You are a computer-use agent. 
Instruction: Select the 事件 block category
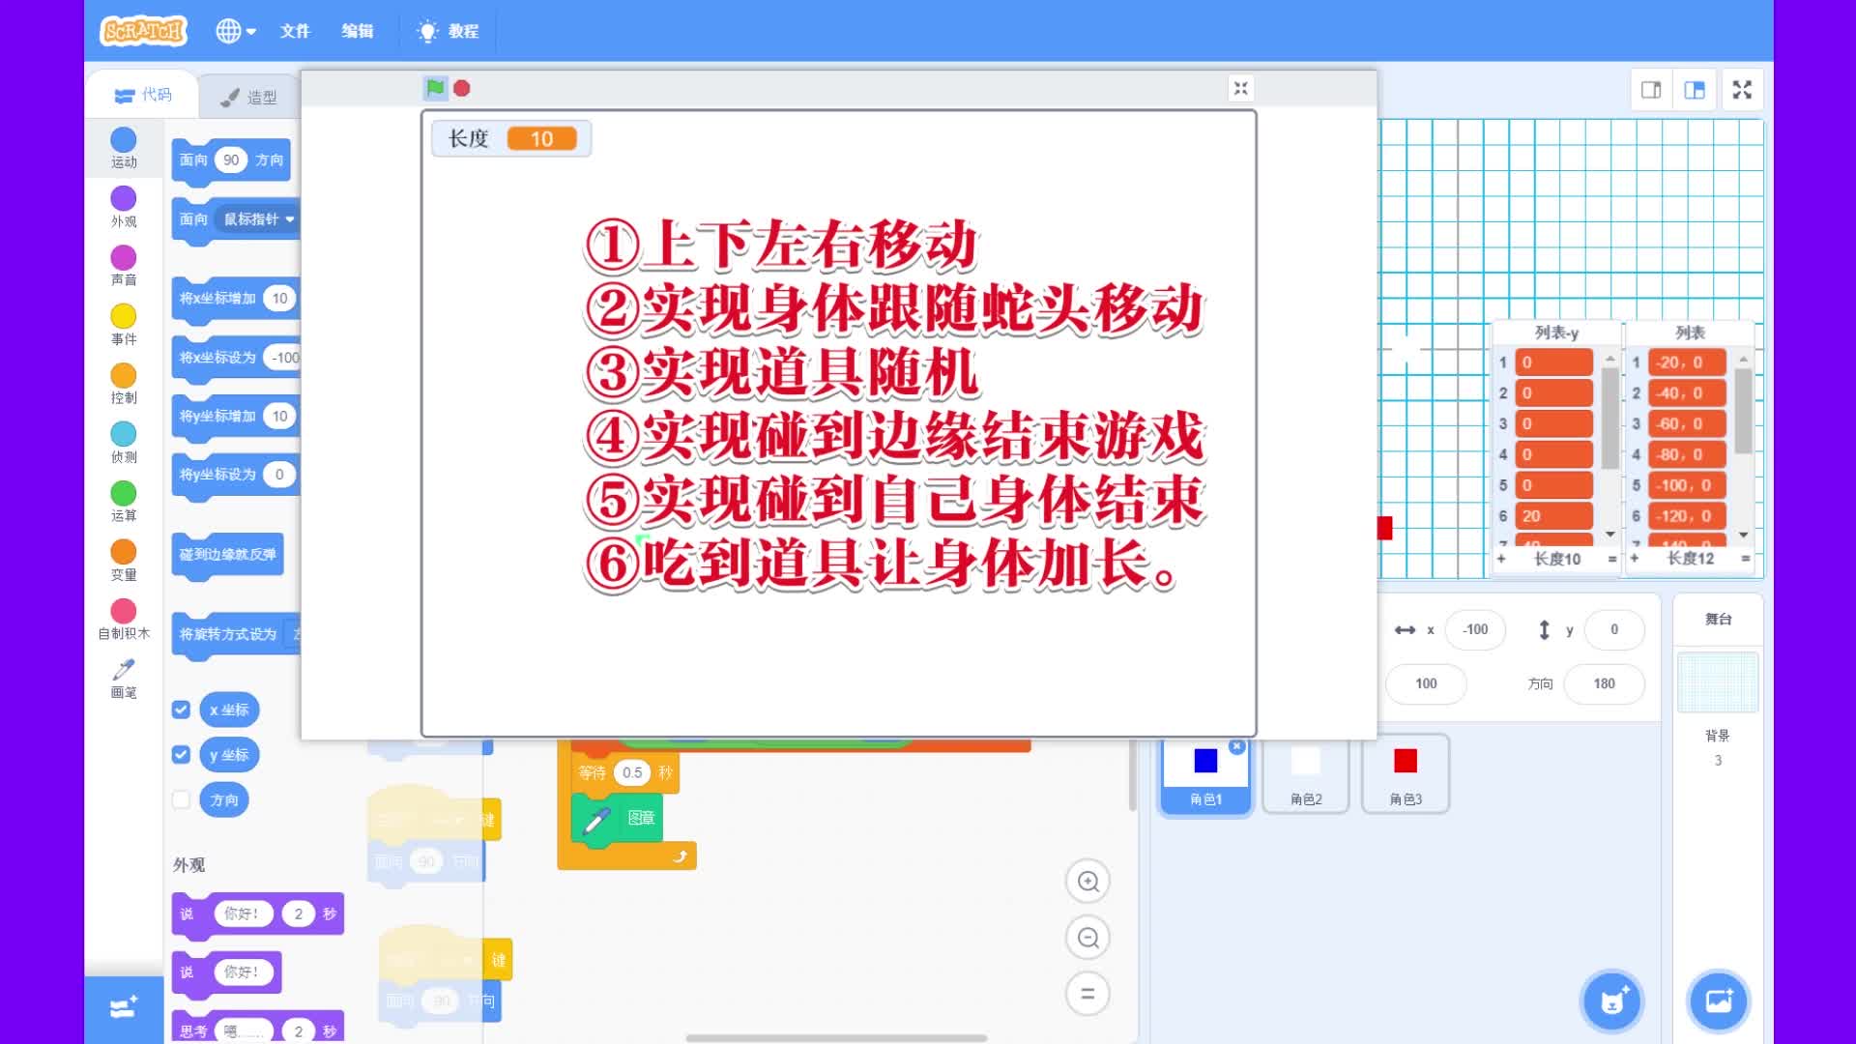(124, 325)
